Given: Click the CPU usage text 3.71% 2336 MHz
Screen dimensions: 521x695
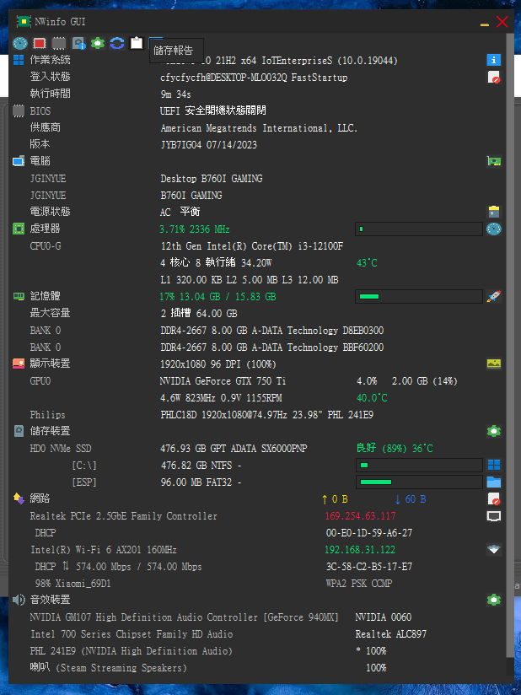Looking at the screenshot, I should [195, 229].
